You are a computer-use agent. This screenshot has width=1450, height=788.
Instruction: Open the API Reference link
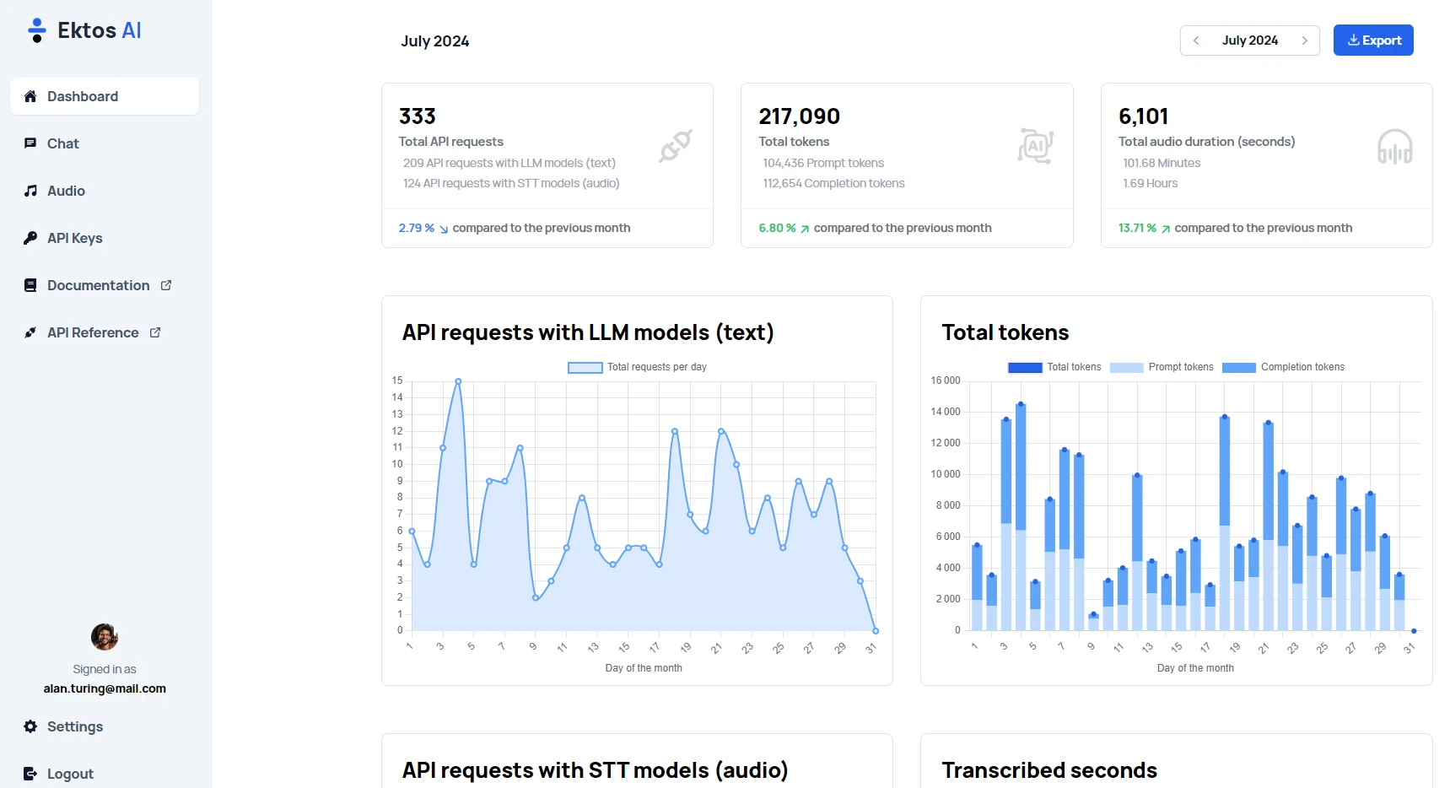tap(105, 332)
